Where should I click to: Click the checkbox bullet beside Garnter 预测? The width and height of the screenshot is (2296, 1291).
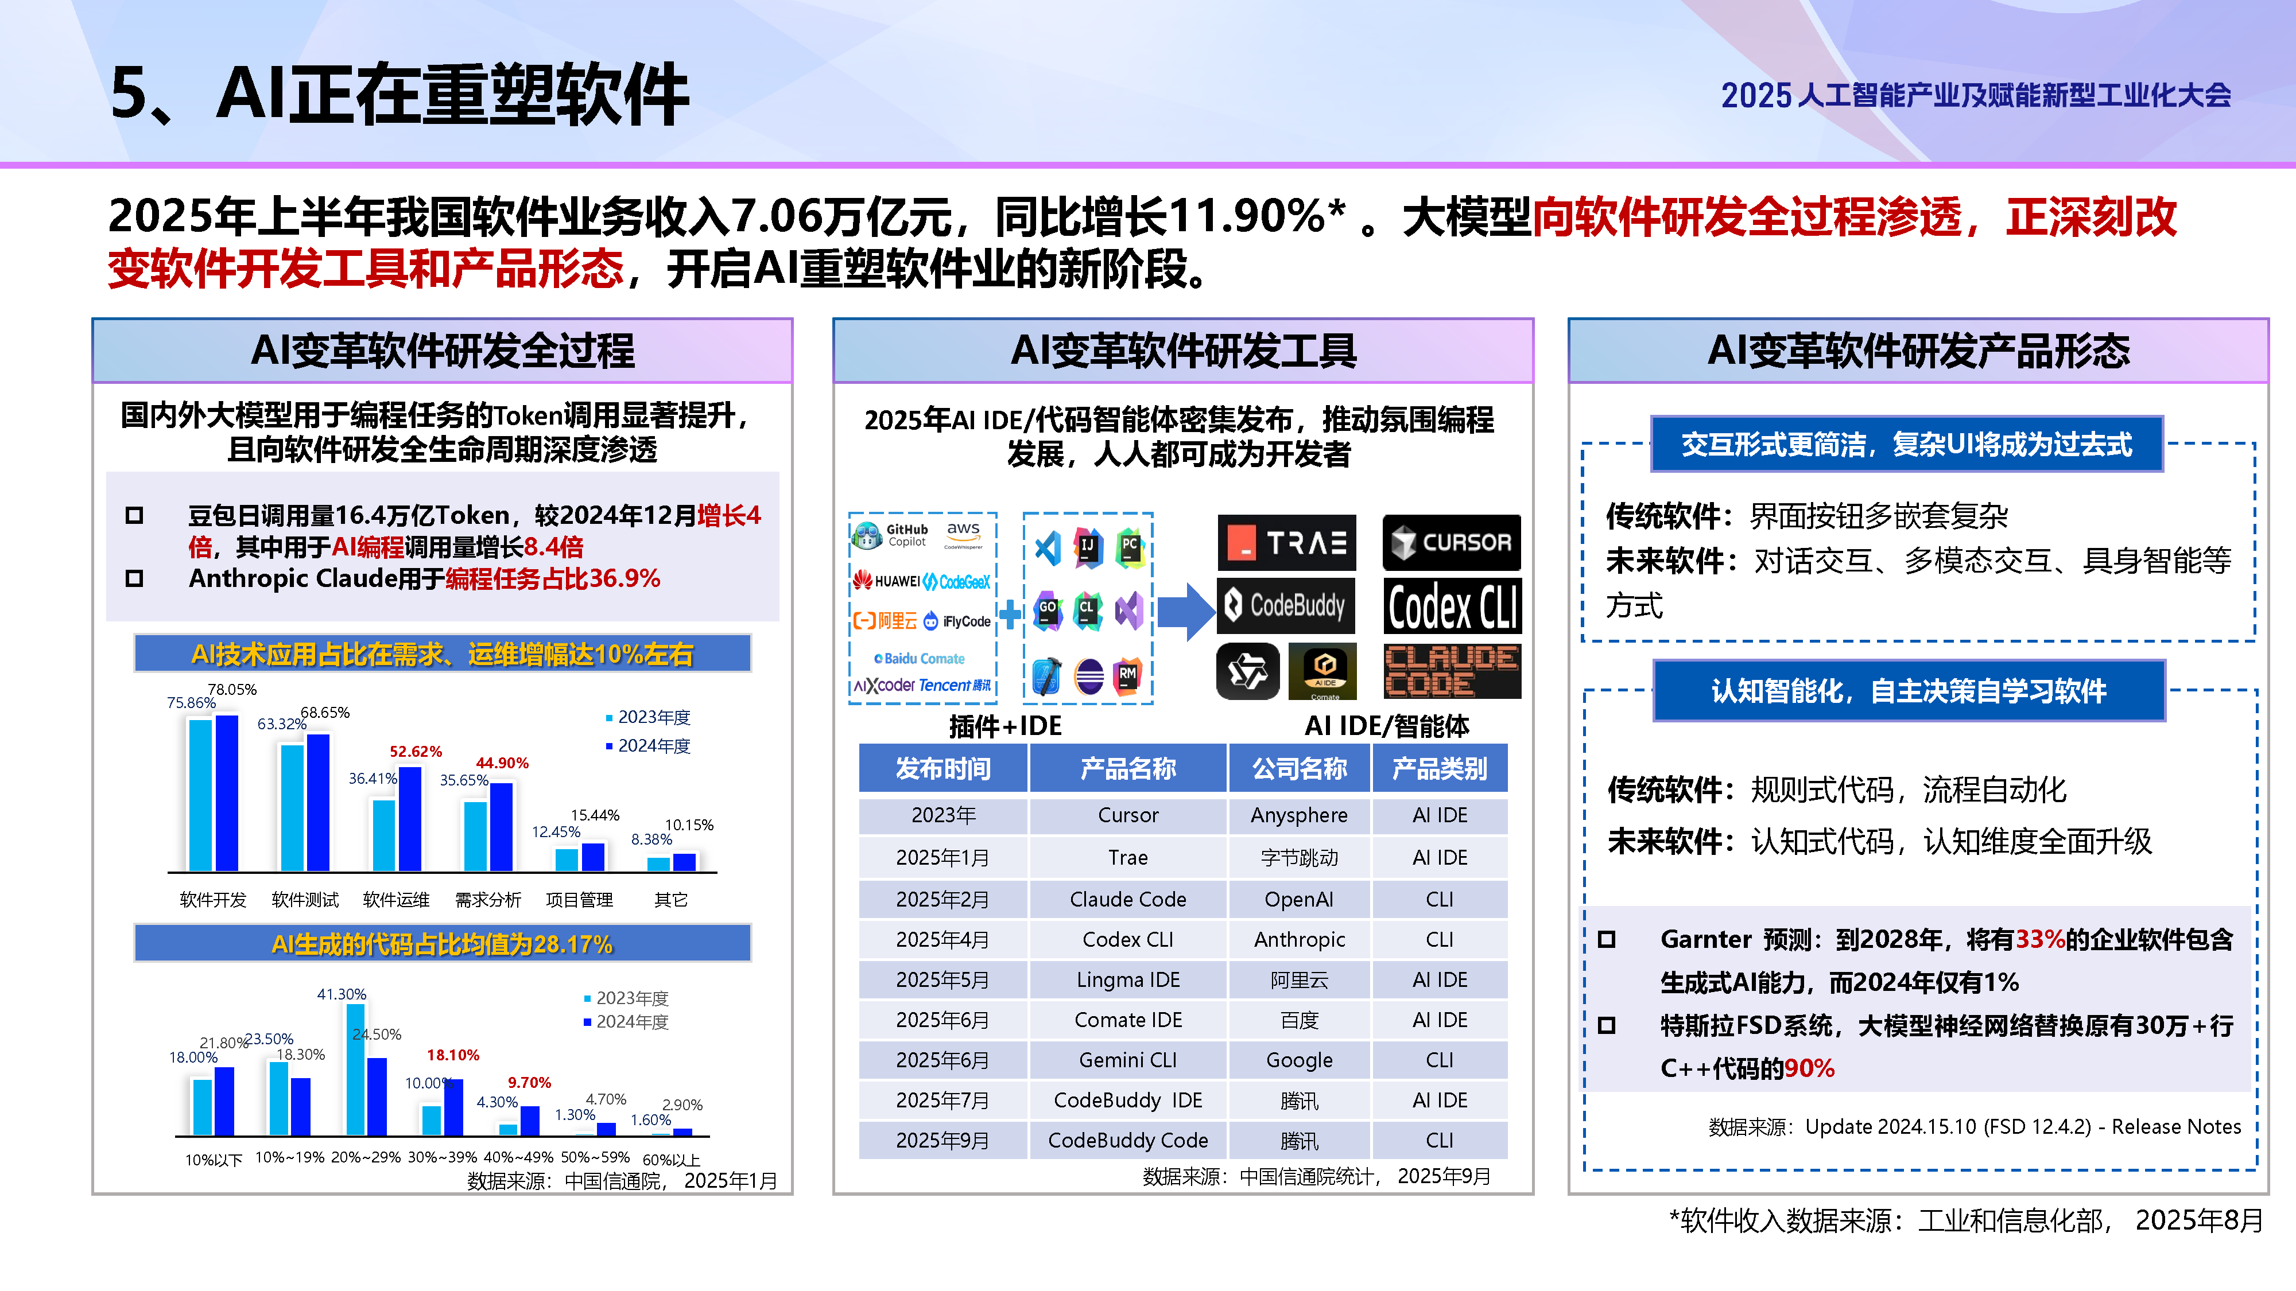(1606, 939)
